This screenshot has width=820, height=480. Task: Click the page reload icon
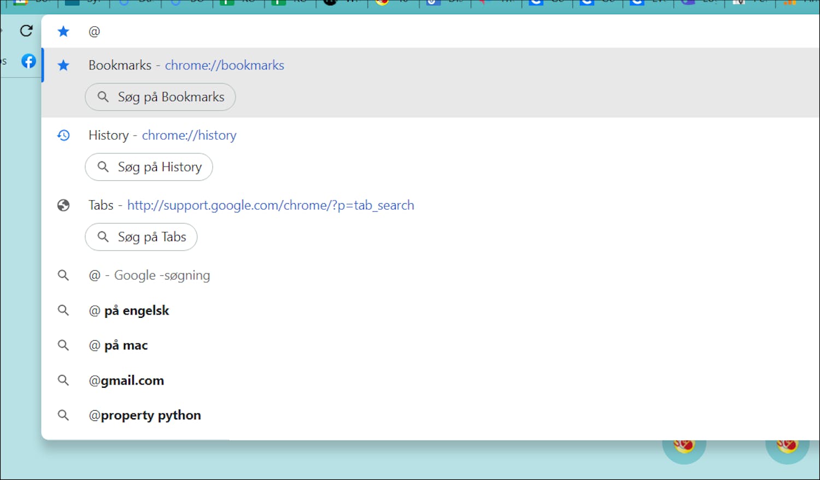[x=26, y=31]
